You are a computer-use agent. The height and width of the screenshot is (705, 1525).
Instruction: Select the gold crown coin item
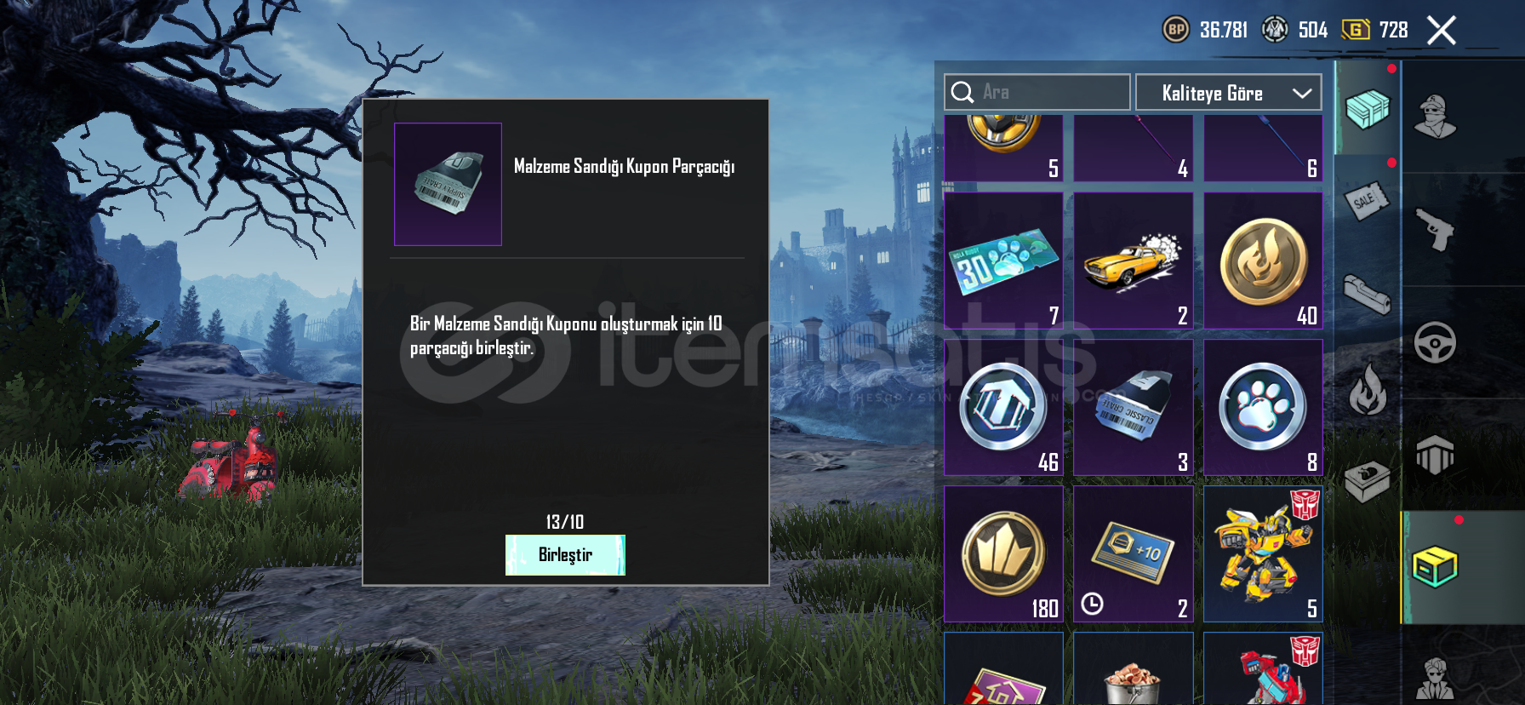click(1003, 553)
